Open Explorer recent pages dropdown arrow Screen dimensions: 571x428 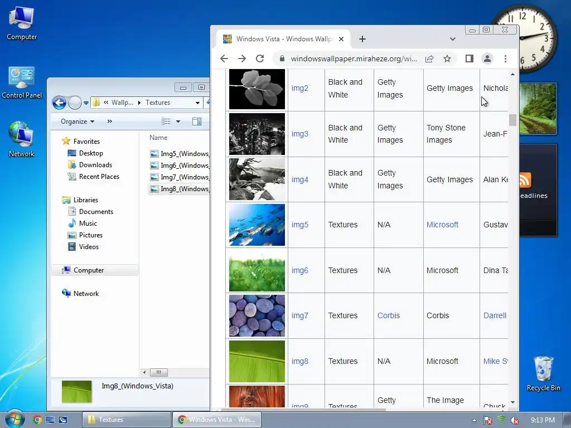pos(86,103)
